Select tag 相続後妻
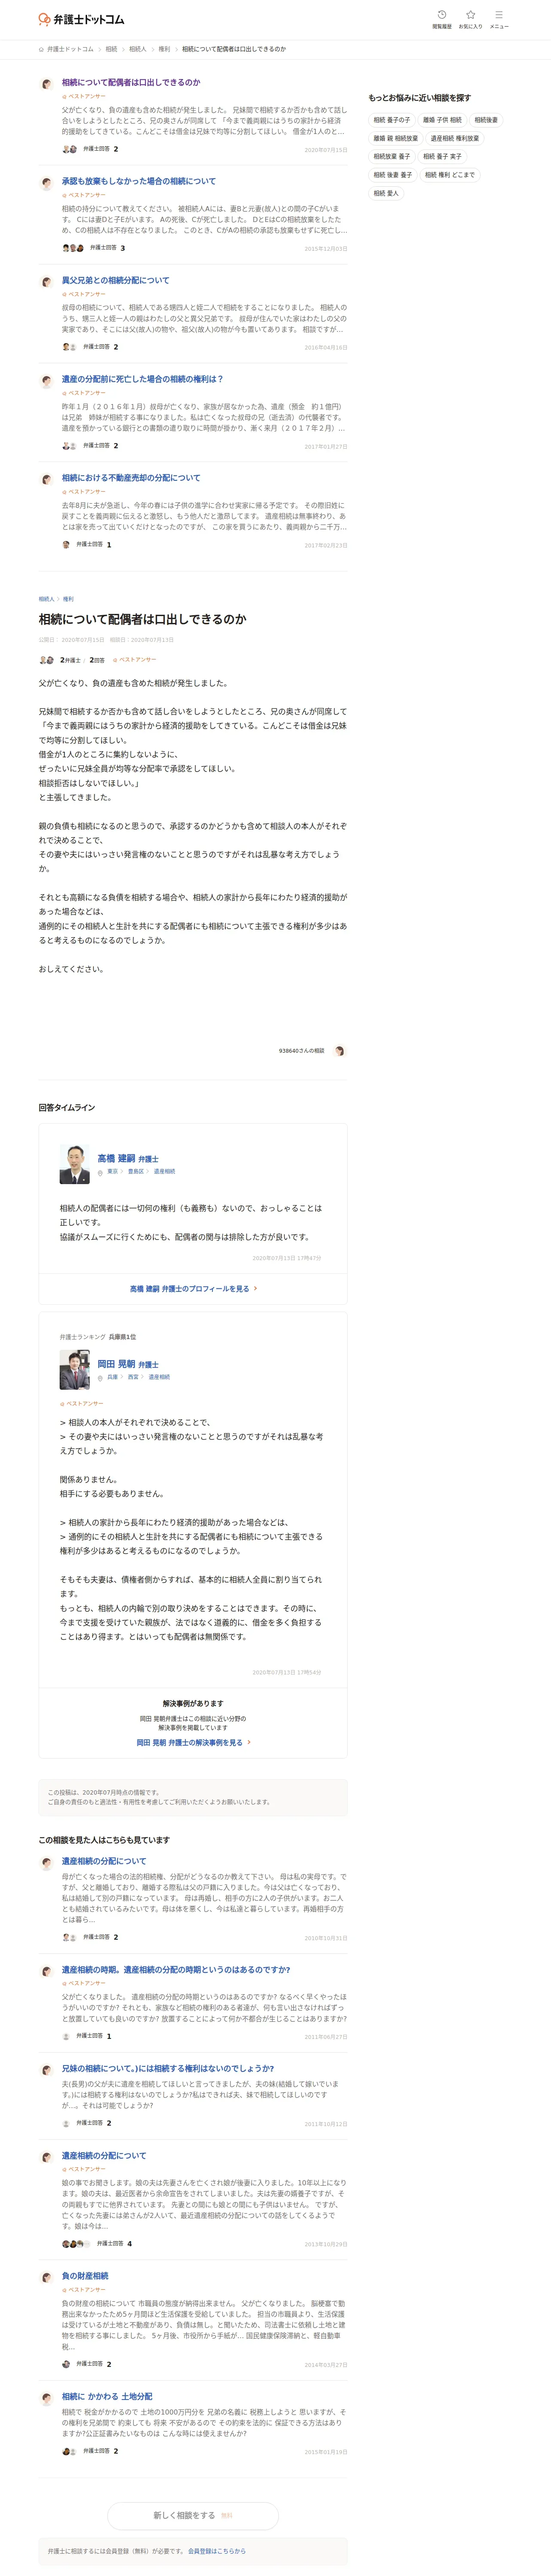The height and width of the screenshot is (2576, 551). (x=486, y=120)
